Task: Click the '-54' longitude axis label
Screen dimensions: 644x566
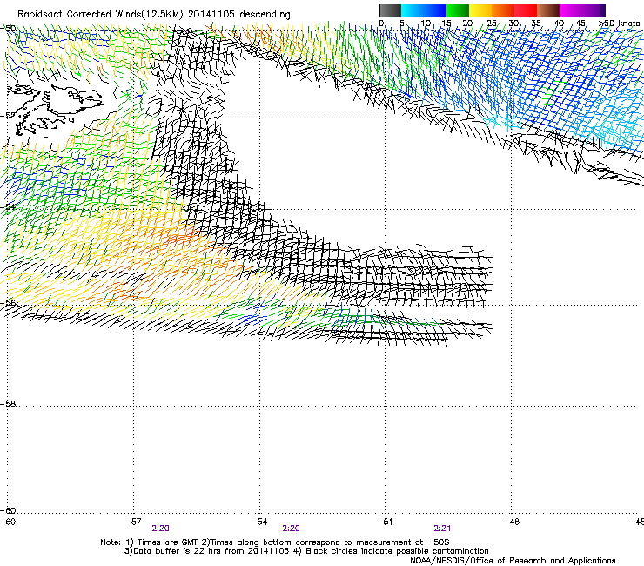Action: tap(259, 522)
